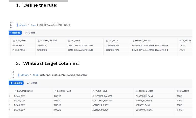This screenshot has width=196, height=118.
Task: Open Chart tab of PII_TARGET_COLUMNS query
Action: click(x=32, y=83)
